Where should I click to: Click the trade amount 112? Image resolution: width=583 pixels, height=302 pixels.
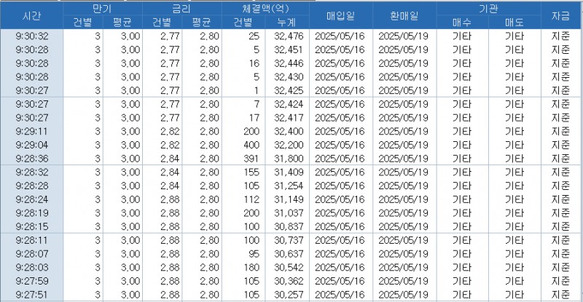[251, 199]
